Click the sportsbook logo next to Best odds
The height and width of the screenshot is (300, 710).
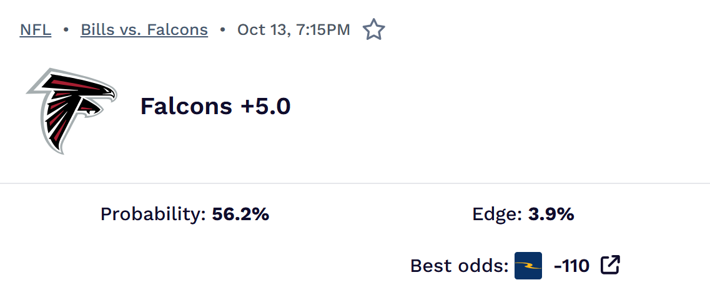tap(528, 266)
